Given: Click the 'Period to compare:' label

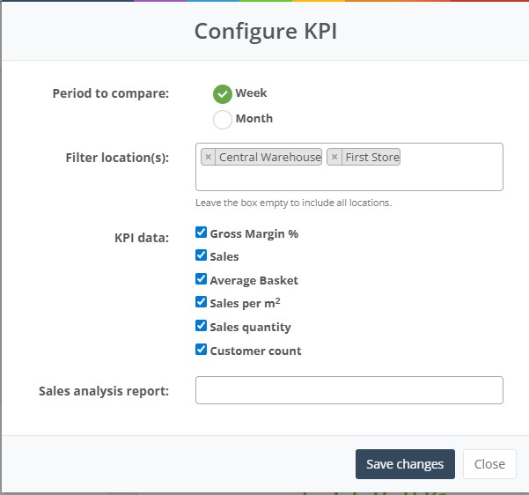Looking at the screenshot, I should (x=111, y=93).
